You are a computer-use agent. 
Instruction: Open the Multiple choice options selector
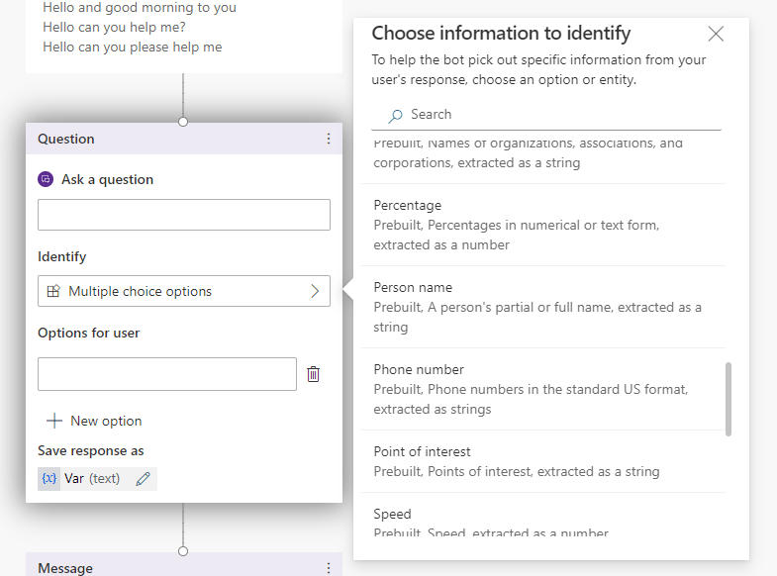click(183, 292)
